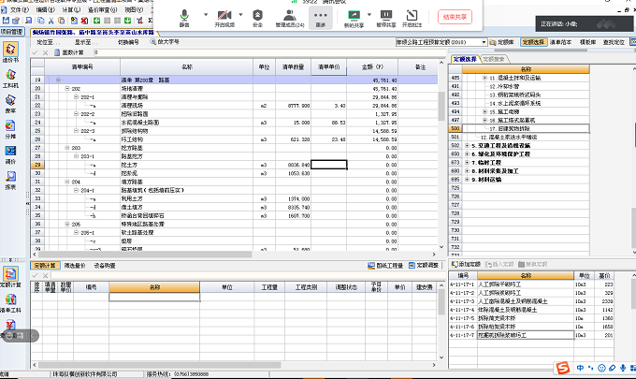Open the 造价书 sidebar icon
Screen dimensions: 636x379
coord(10,52)
